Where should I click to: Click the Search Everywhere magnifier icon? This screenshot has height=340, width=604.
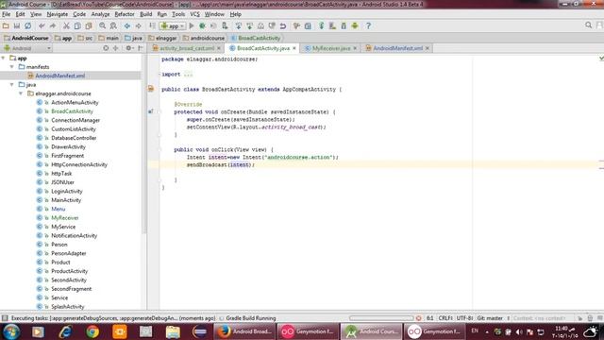(x=588, y=25)
